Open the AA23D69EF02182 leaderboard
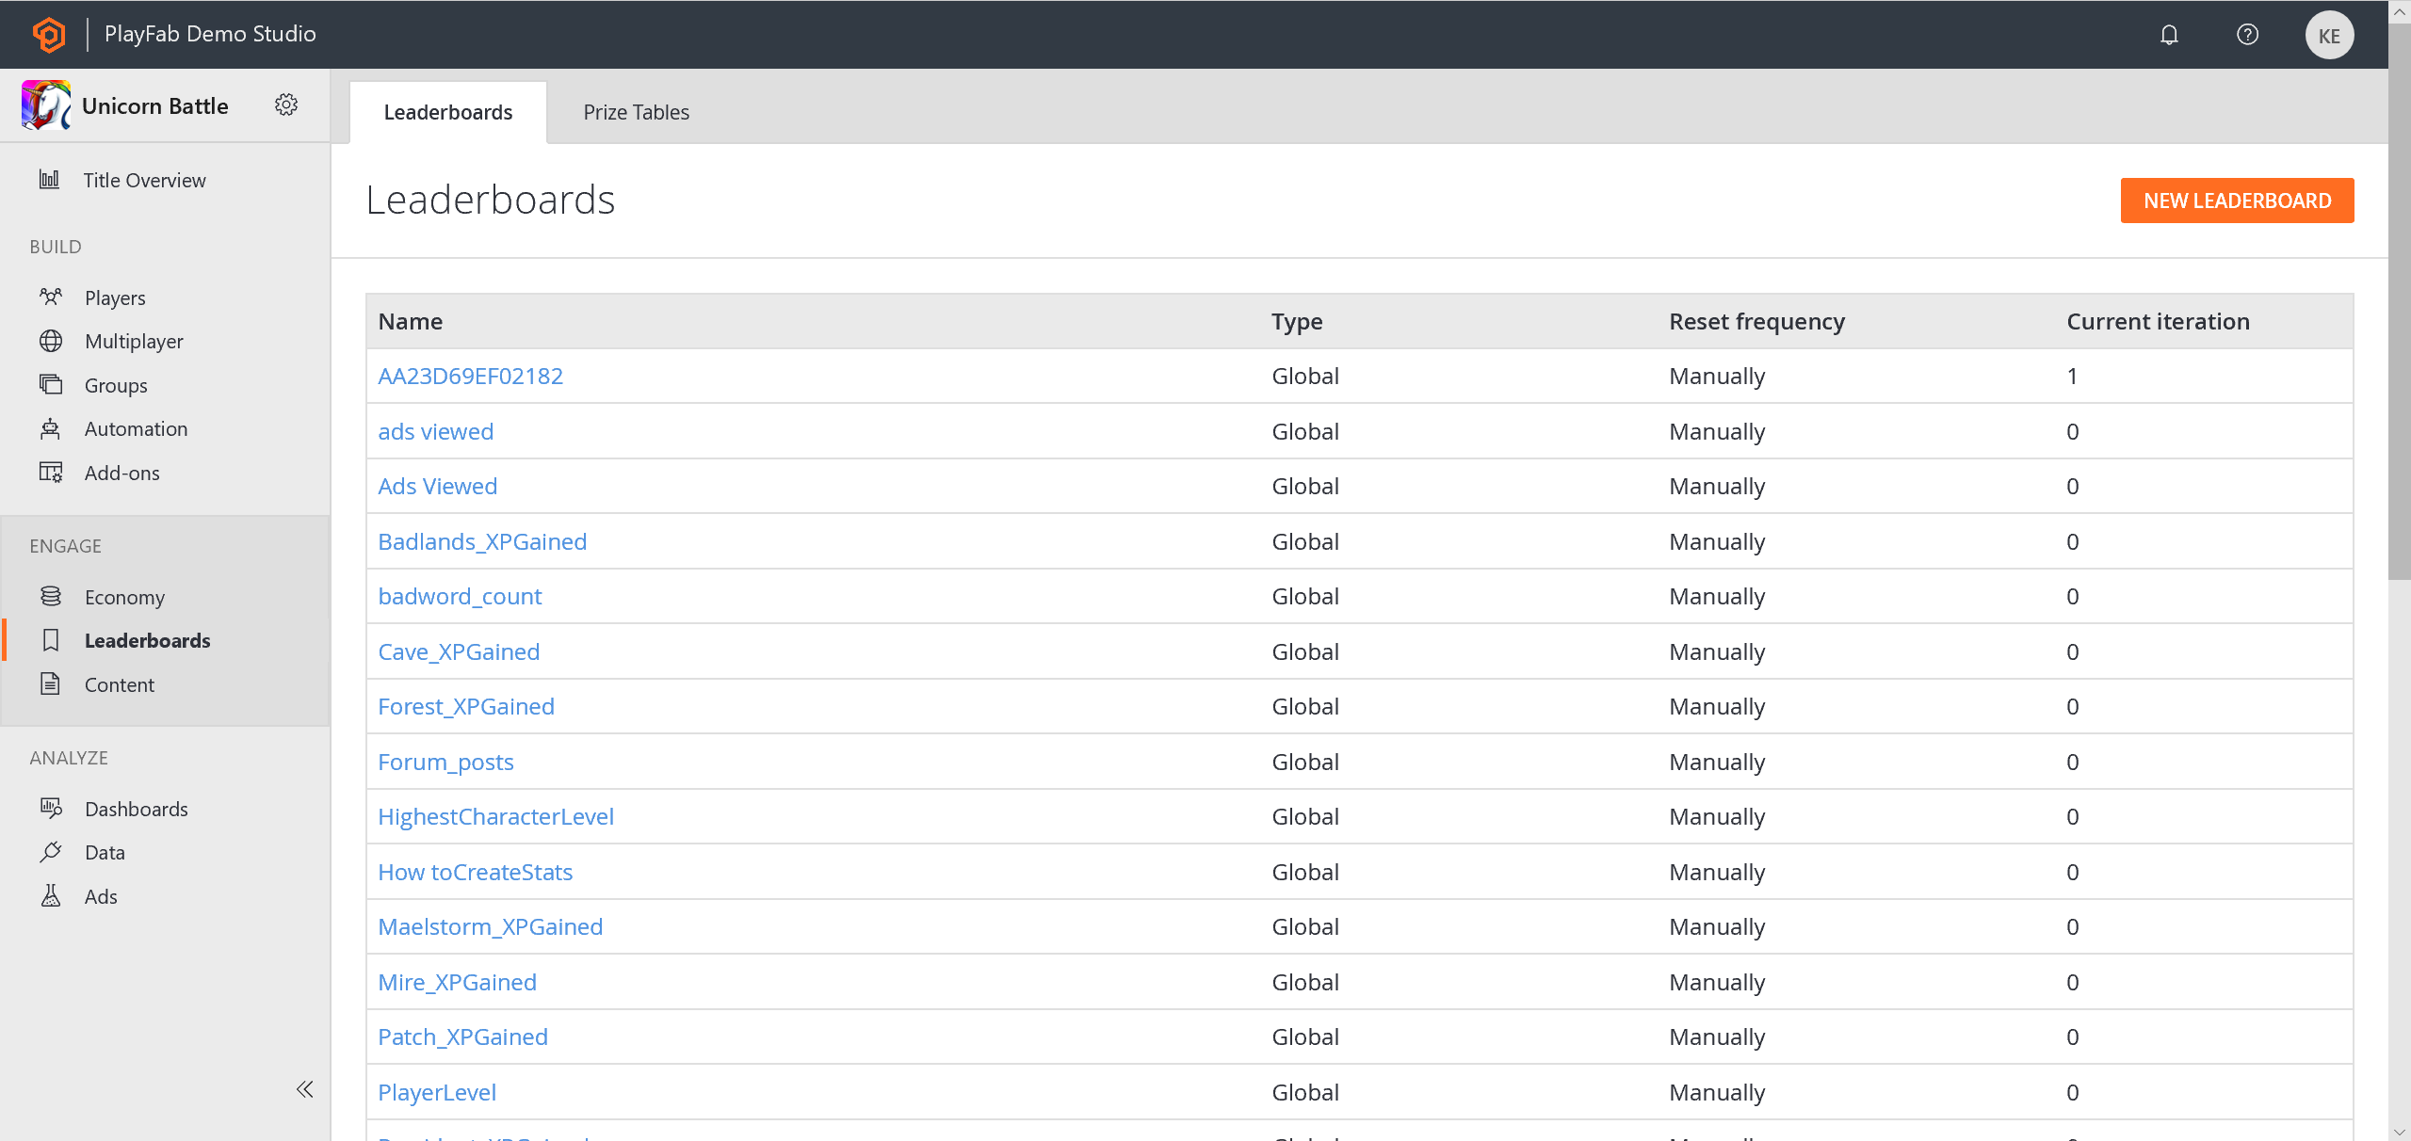 tap(472, 376)
